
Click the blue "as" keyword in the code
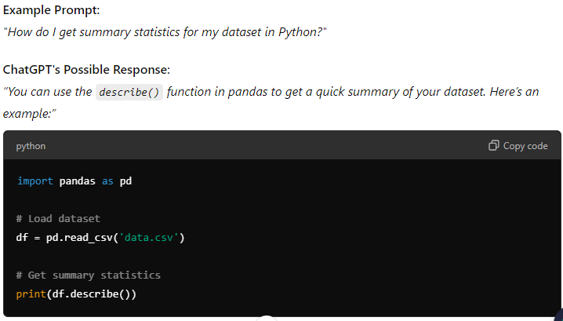[x=107, y=181]
